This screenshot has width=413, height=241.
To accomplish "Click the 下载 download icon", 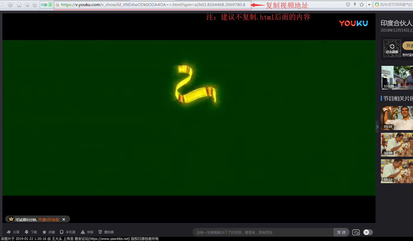I will point(31,232).
